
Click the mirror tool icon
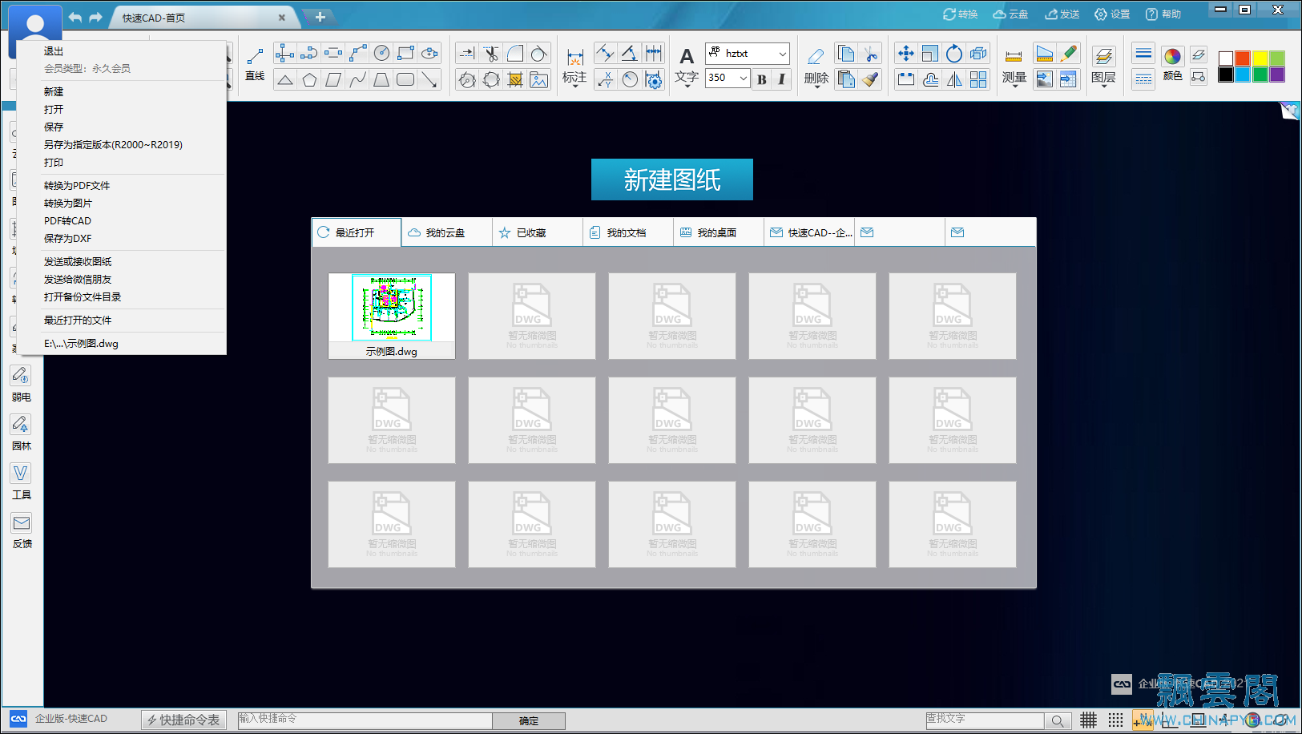click(954, 79)
